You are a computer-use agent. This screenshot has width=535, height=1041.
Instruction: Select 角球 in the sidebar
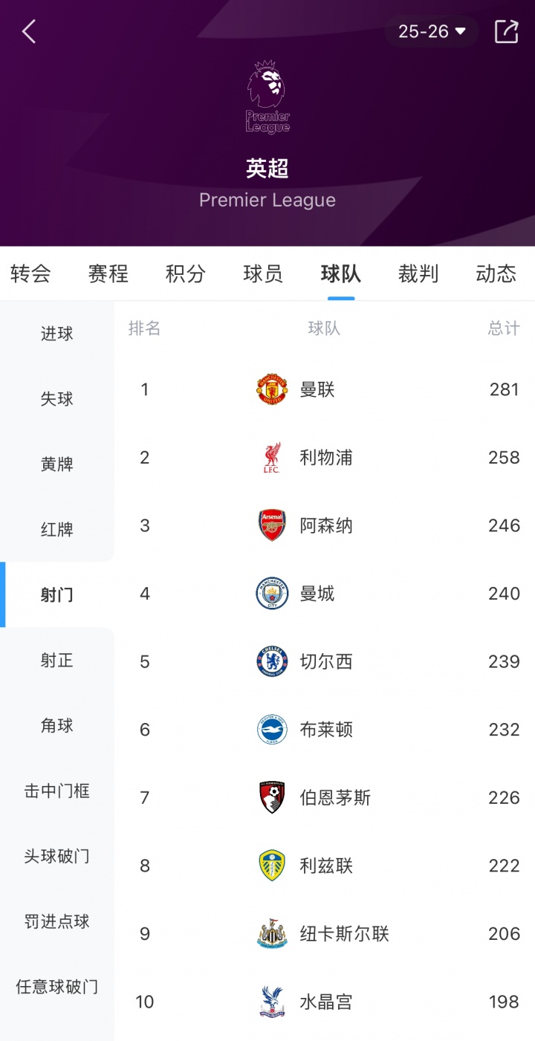point(57,725)
